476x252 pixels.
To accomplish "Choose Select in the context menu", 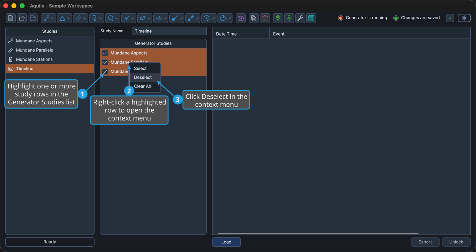I will 145,68.
